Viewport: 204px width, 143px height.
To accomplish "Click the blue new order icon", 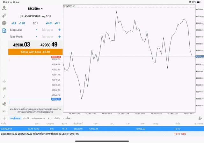I will coord(4,31).
